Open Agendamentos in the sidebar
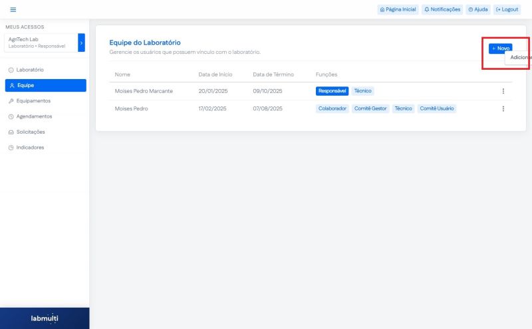Screen dimensions: 532x329 [34, 116]
